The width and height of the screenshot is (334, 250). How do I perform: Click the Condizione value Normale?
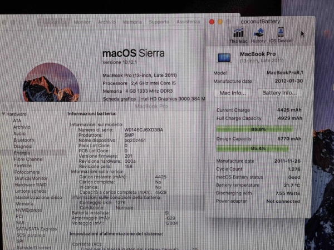click(124, 208)
